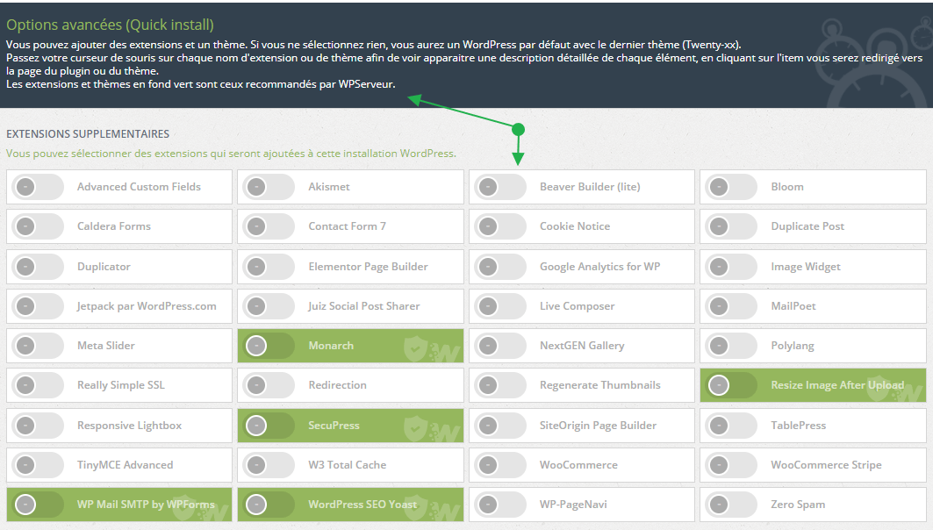Turn on SiteOrigin Page Builder switch

pyautogui.click(x=500, y=426)
